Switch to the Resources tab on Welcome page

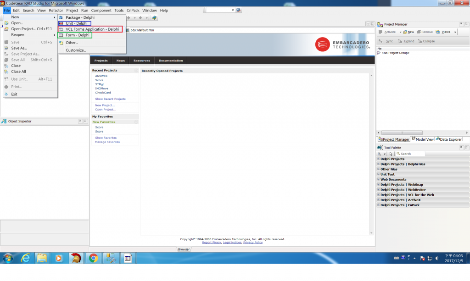point(141,61)
